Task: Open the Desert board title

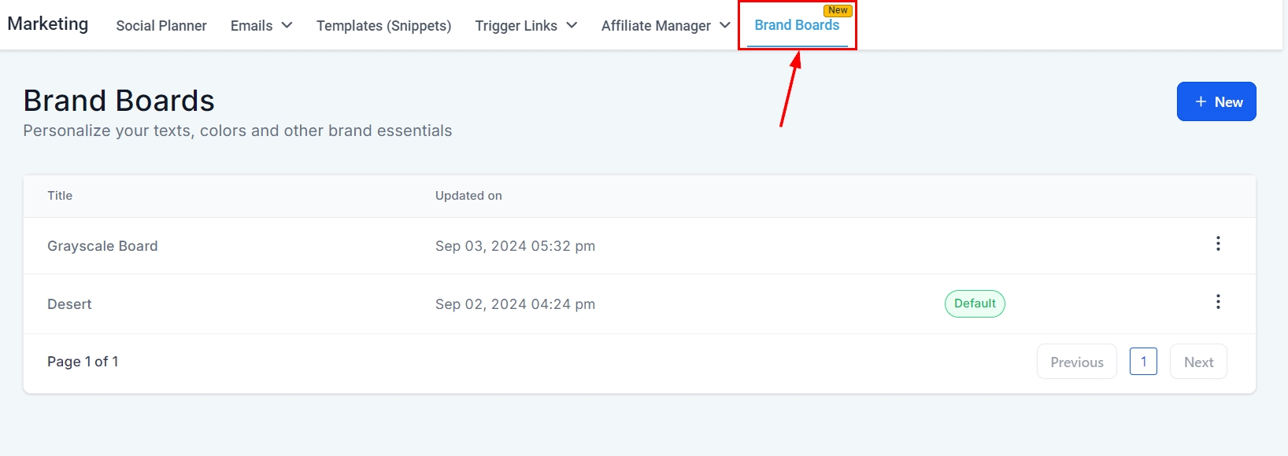Action: (69, 304)
